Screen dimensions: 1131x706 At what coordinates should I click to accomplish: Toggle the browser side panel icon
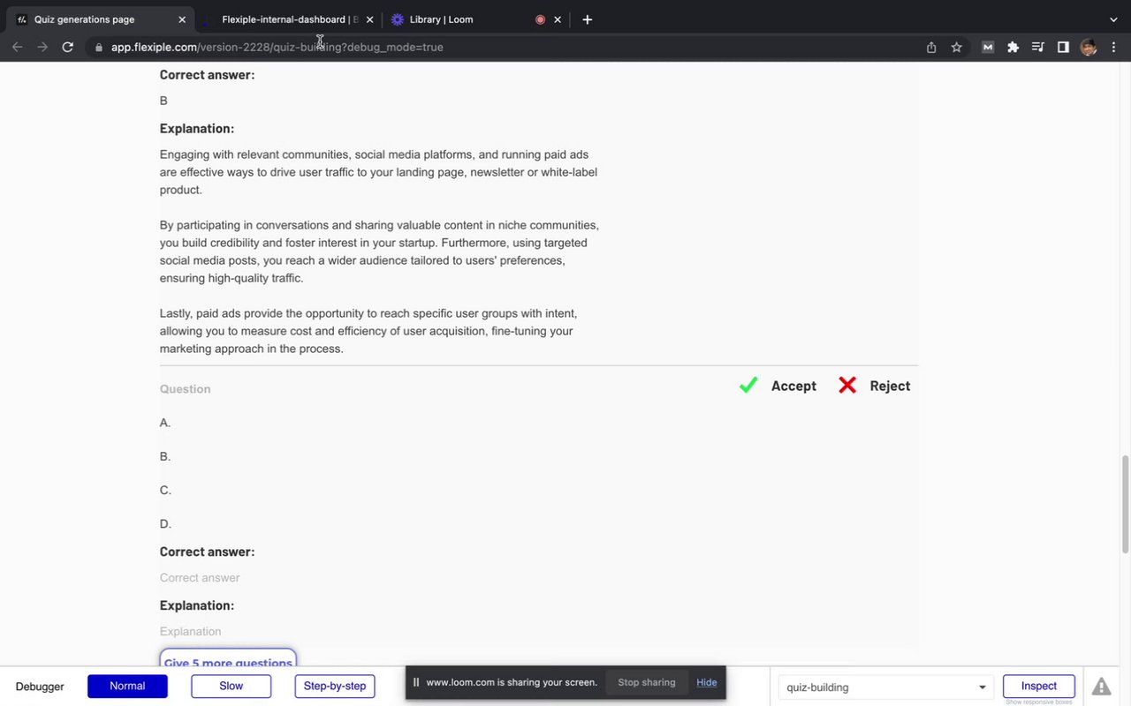click(x=1063, y=47)
